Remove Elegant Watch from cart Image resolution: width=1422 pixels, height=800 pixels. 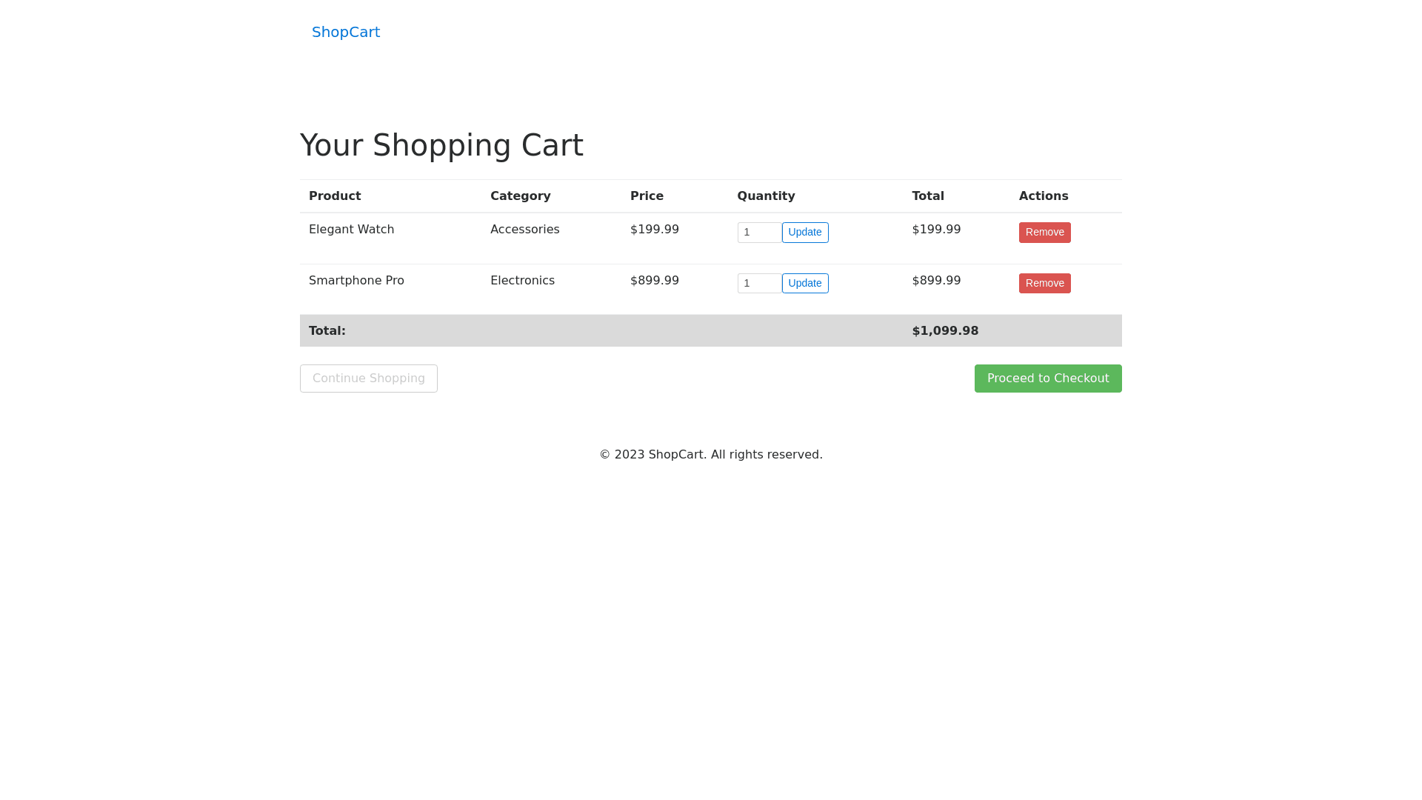tap(1044, 233)
